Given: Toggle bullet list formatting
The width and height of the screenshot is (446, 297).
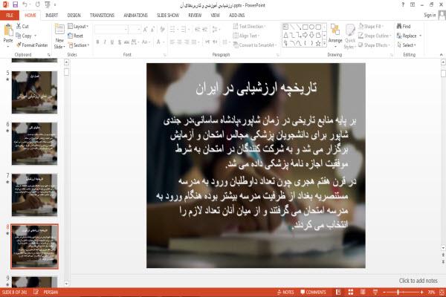Looking at the screenshot, I should click(x=172, y=29).
